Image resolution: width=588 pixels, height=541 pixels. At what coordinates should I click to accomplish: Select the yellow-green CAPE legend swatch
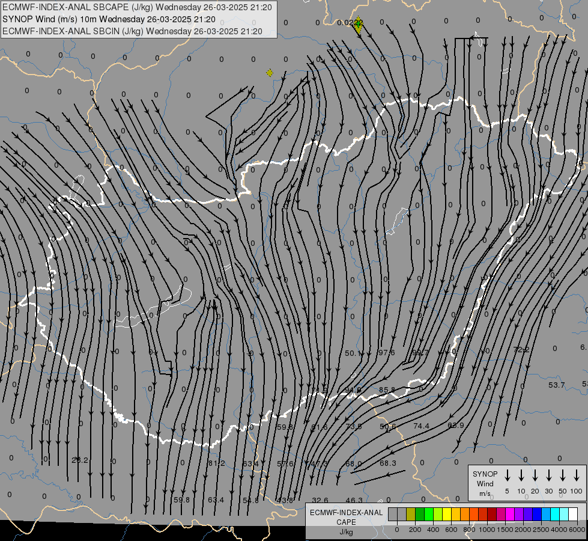coord(438,514)
